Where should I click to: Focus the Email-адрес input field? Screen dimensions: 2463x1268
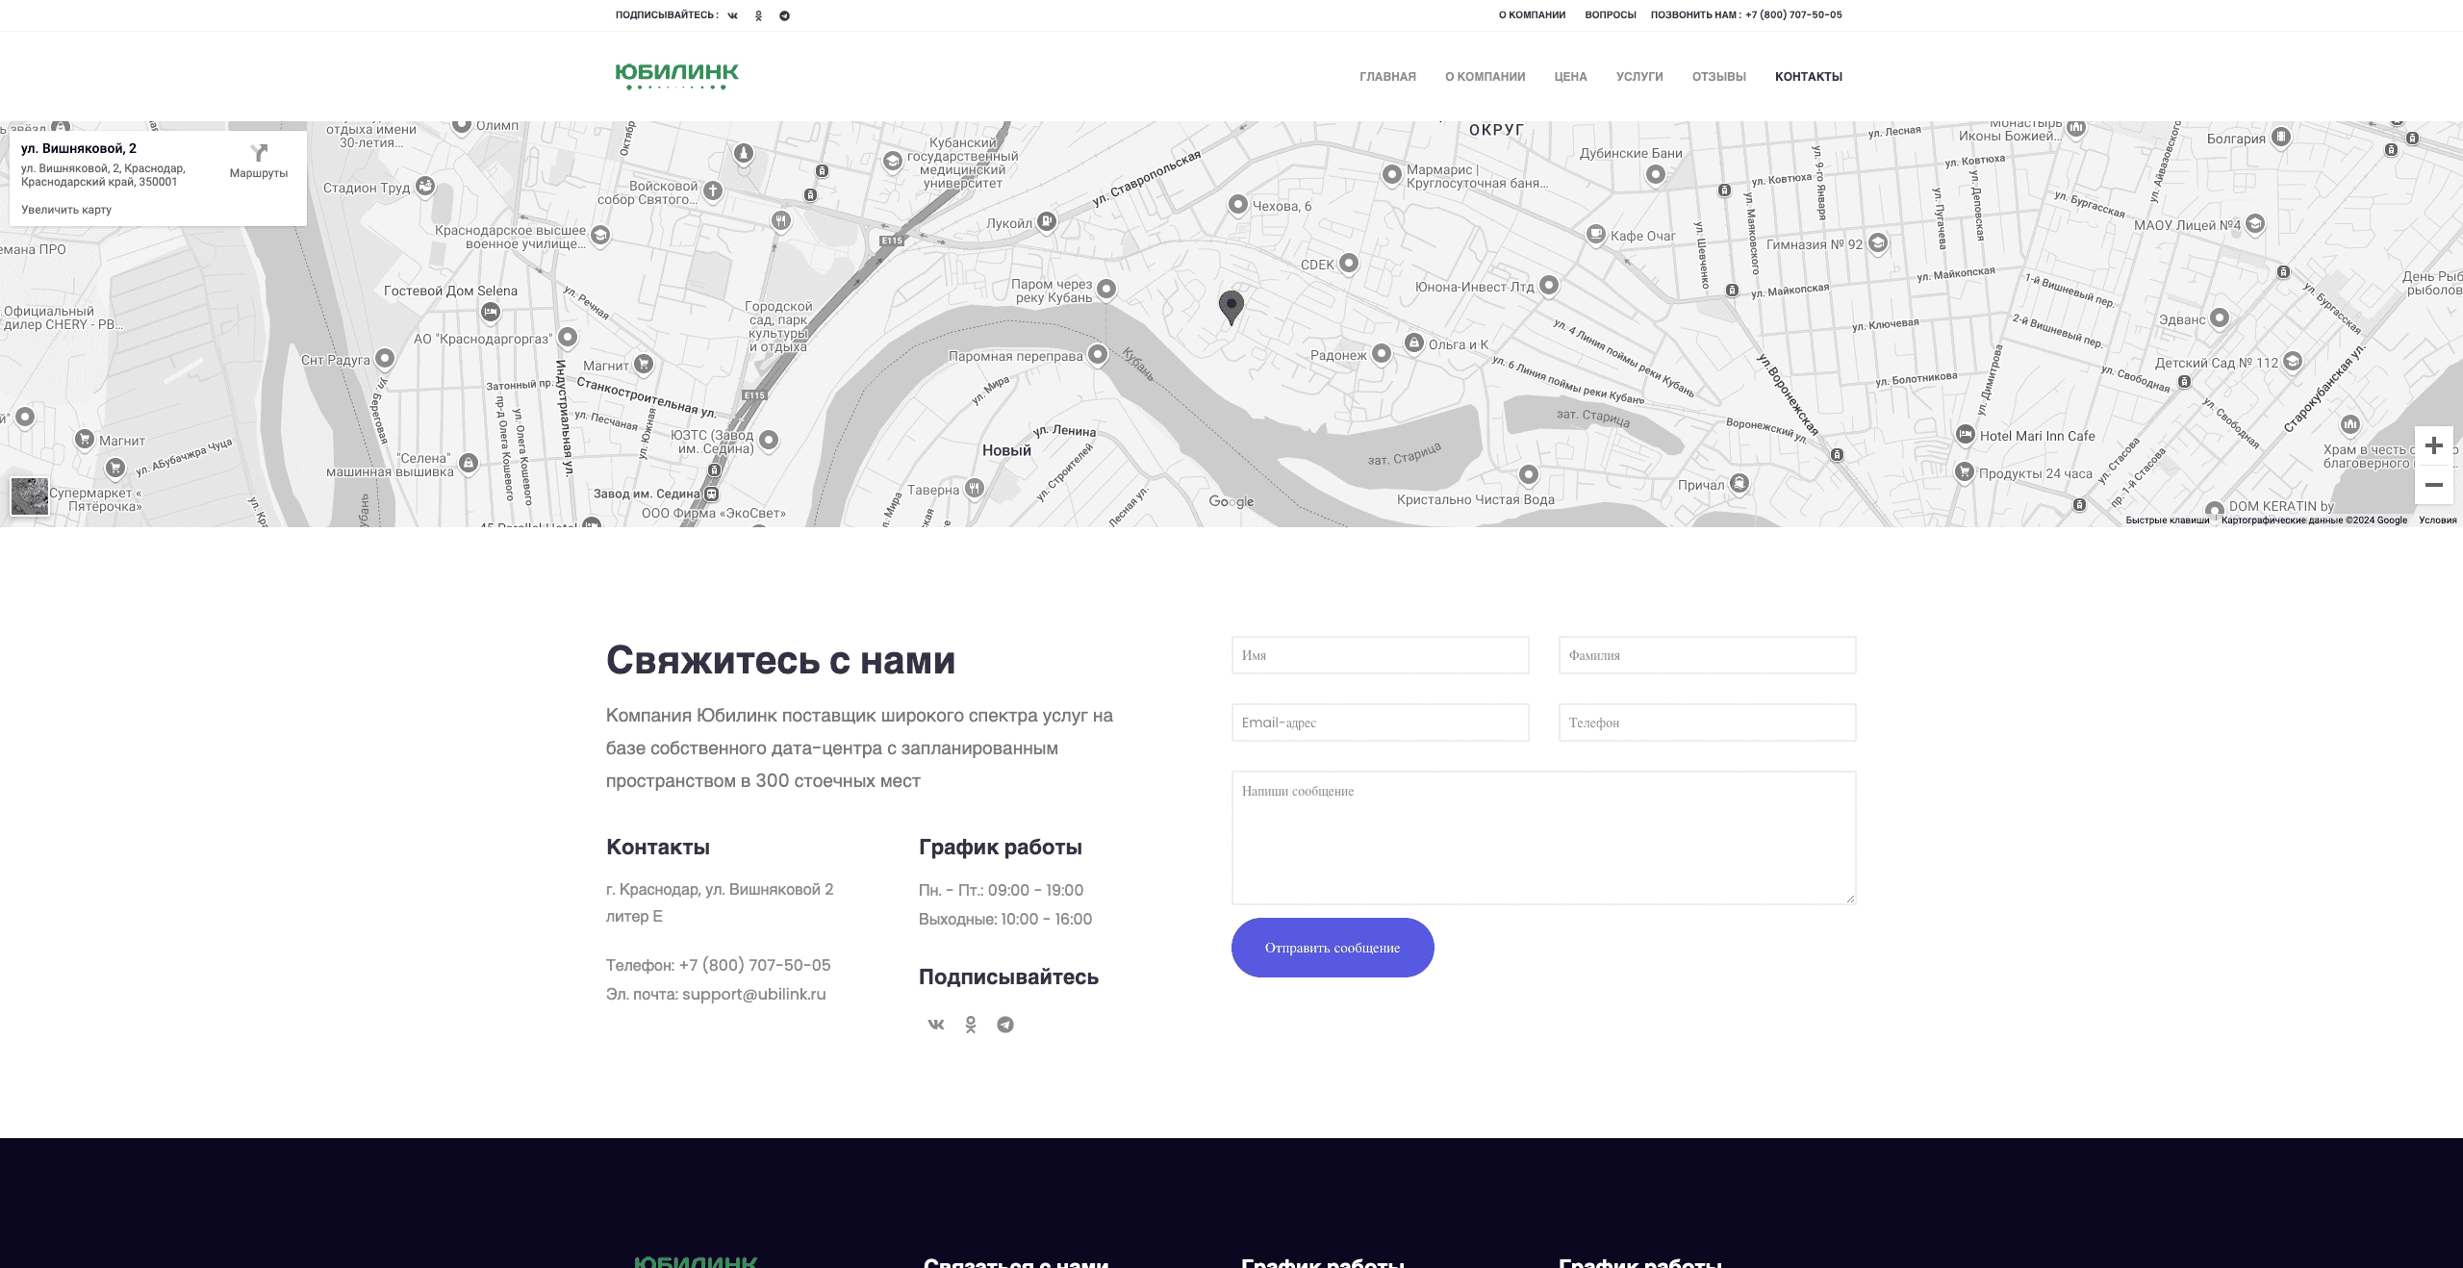(1380, 723)
